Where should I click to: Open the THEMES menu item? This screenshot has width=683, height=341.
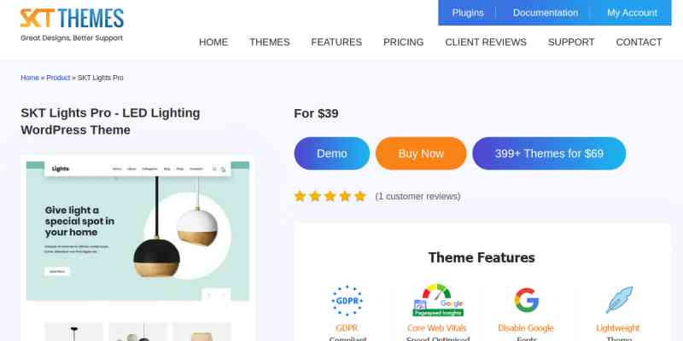[x=269, y=42]
